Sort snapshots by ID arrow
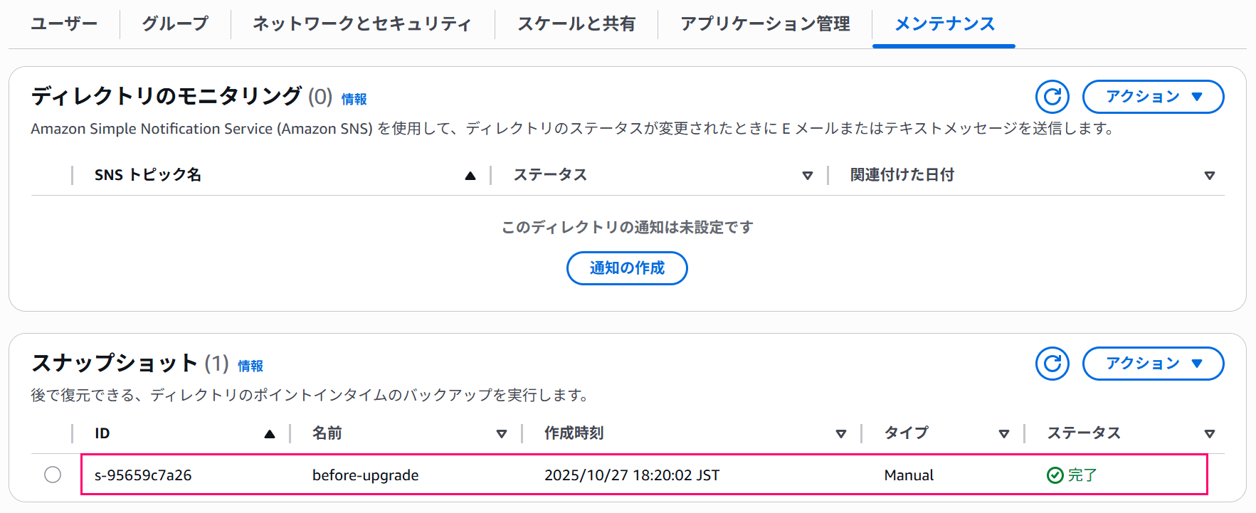This screenshot has width=1256, height=513. 269,434
